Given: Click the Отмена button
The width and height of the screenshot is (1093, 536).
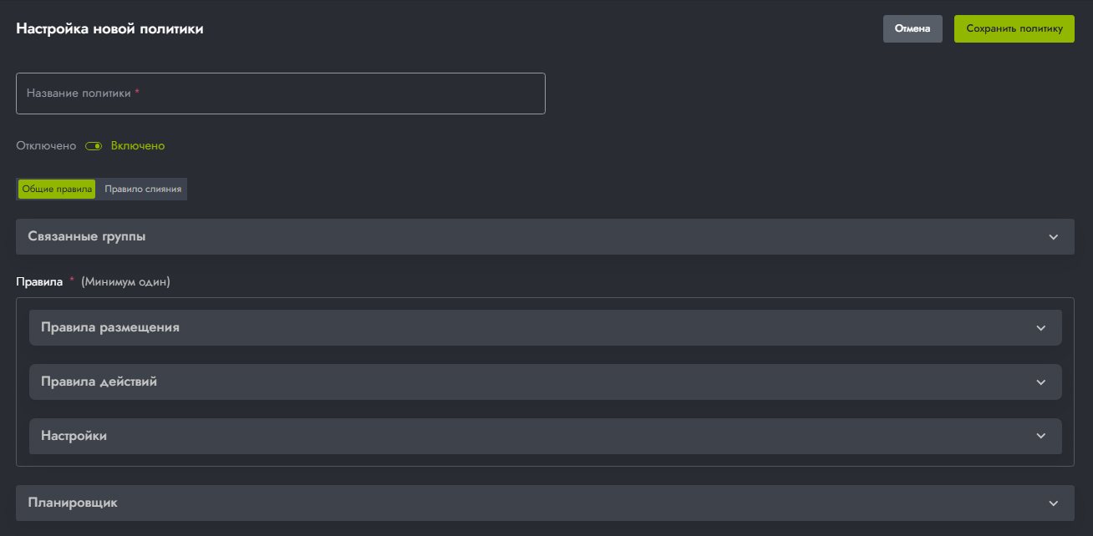Looking at the screenshot, I should [912, 28].
